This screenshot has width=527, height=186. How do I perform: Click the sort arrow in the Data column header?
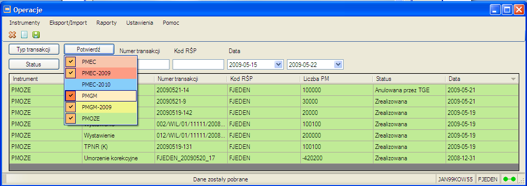click(x=513, y=79)
